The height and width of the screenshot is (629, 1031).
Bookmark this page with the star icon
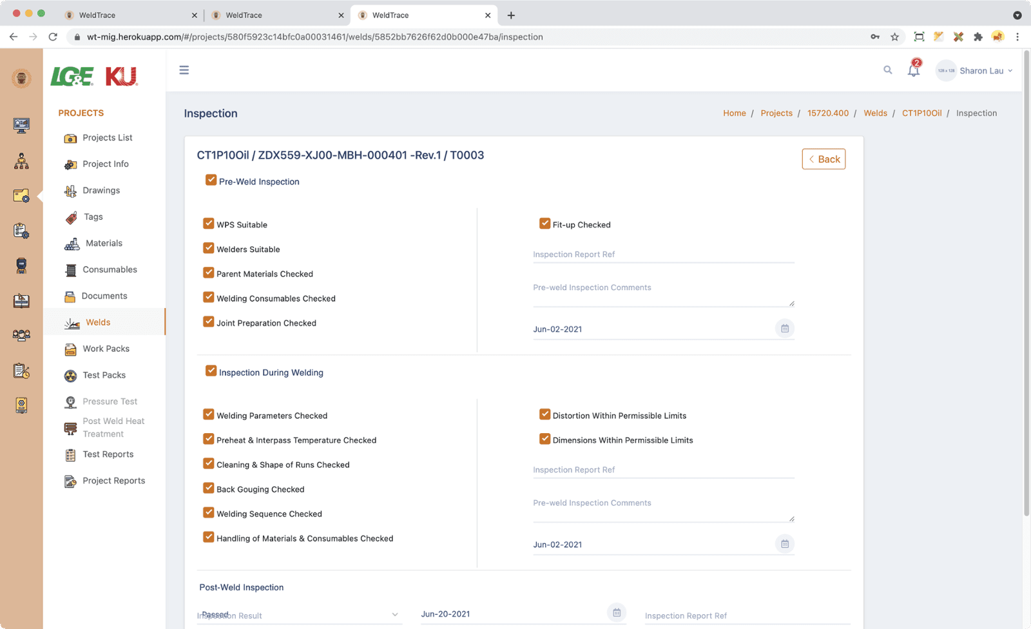[894, 37]
